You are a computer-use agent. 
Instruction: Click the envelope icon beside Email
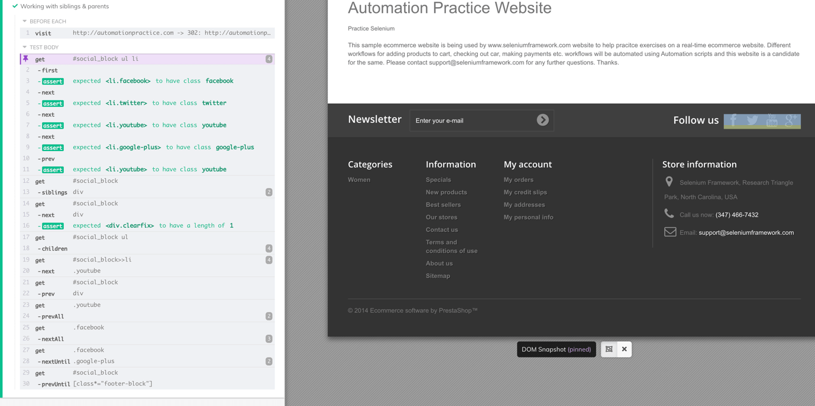670,232
